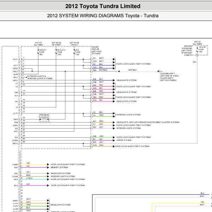Click the B18 BLU wire label
The image size is (212, 212).
point(98,79)
